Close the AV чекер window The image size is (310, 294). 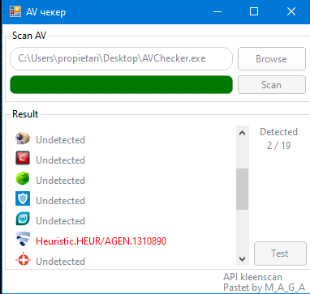291,11
